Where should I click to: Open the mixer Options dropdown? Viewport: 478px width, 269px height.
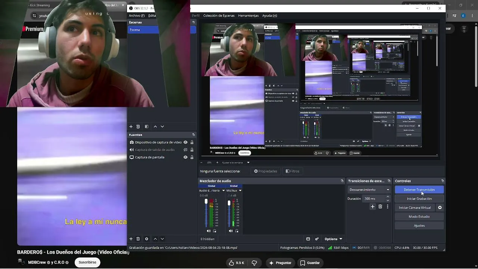(x=333, y=239)
